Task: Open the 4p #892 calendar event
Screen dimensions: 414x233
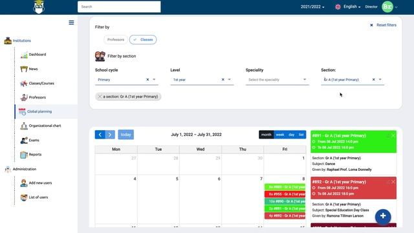Action: [x=285, y=216]
